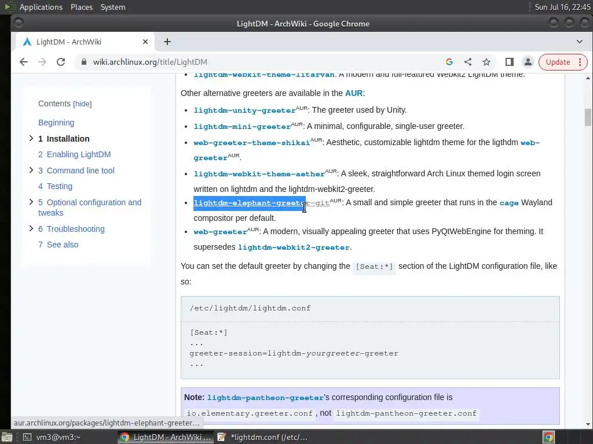Expand Command line tool chevron
Viewport: 593px width, 444px height.
pyautogui.click(x=31, y=171)
